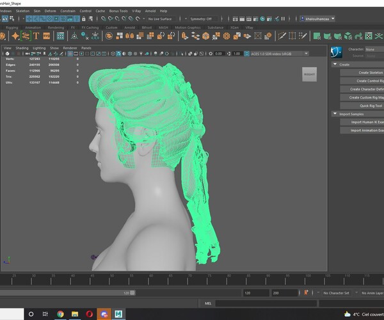Viewport: 384px width, 320px height.
Task: Click the orange circularize wheel shelf icon
Action: 227,36
